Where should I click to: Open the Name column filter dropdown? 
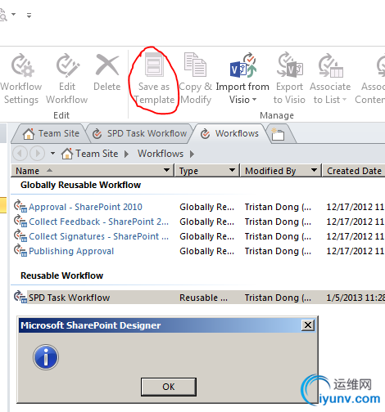[166, 170]
